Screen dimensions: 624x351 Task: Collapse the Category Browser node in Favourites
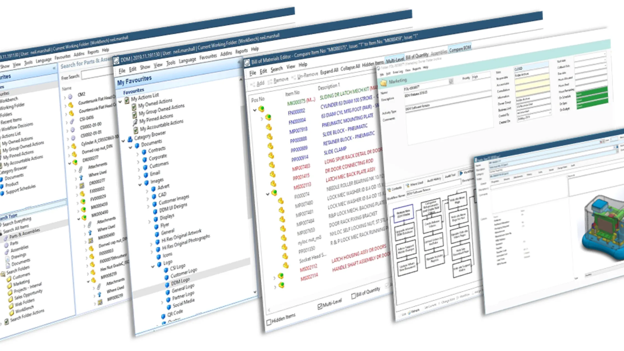(x=123, y=141)
